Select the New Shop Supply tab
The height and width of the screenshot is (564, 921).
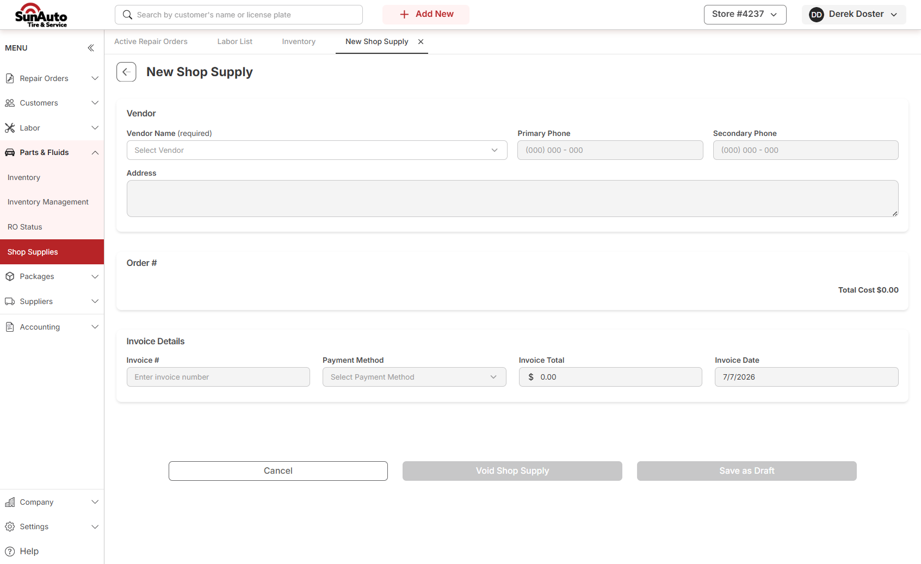tap(376, 41)
